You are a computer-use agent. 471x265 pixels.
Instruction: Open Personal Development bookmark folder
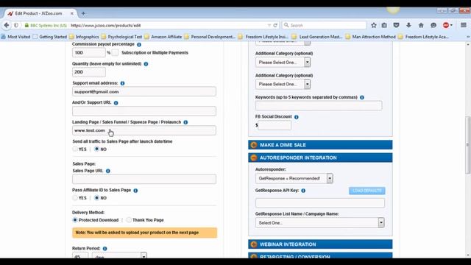tap(210, 37)
